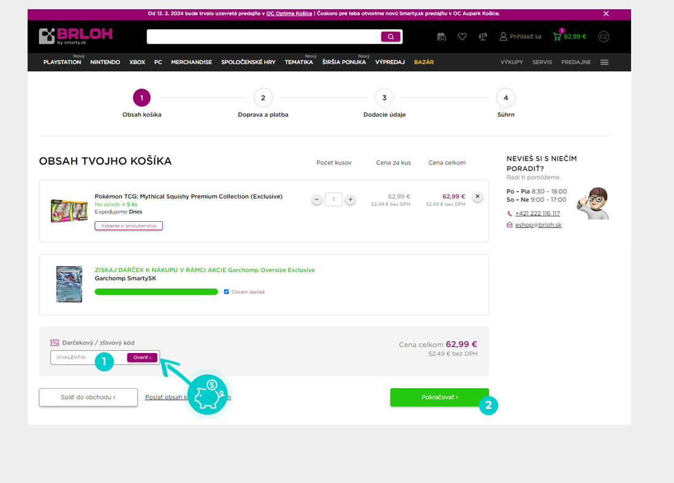Click the green Garchomp gift promo heading
Screen dimensions: 674x483
(205, 270)
